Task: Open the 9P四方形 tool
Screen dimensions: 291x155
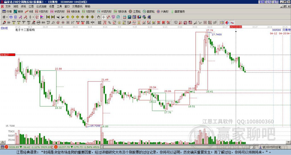Action: 57,11
